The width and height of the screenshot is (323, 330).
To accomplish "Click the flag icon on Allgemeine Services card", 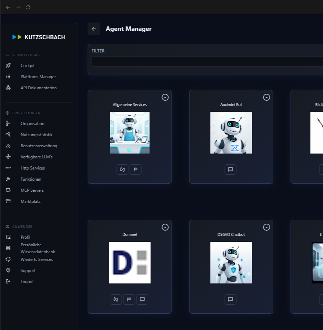I will pyautogui.click(x=136, y=170).
